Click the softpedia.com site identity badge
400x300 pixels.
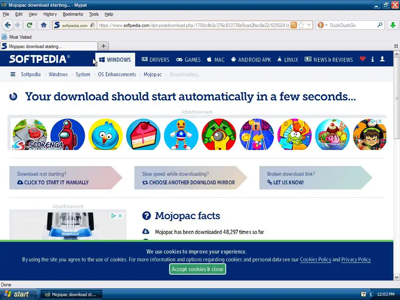point(75,25)
